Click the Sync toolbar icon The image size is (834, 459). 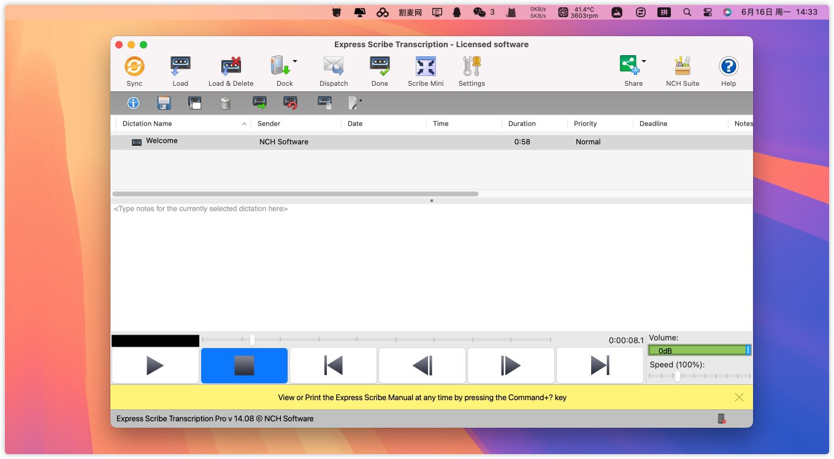(134, 67)
